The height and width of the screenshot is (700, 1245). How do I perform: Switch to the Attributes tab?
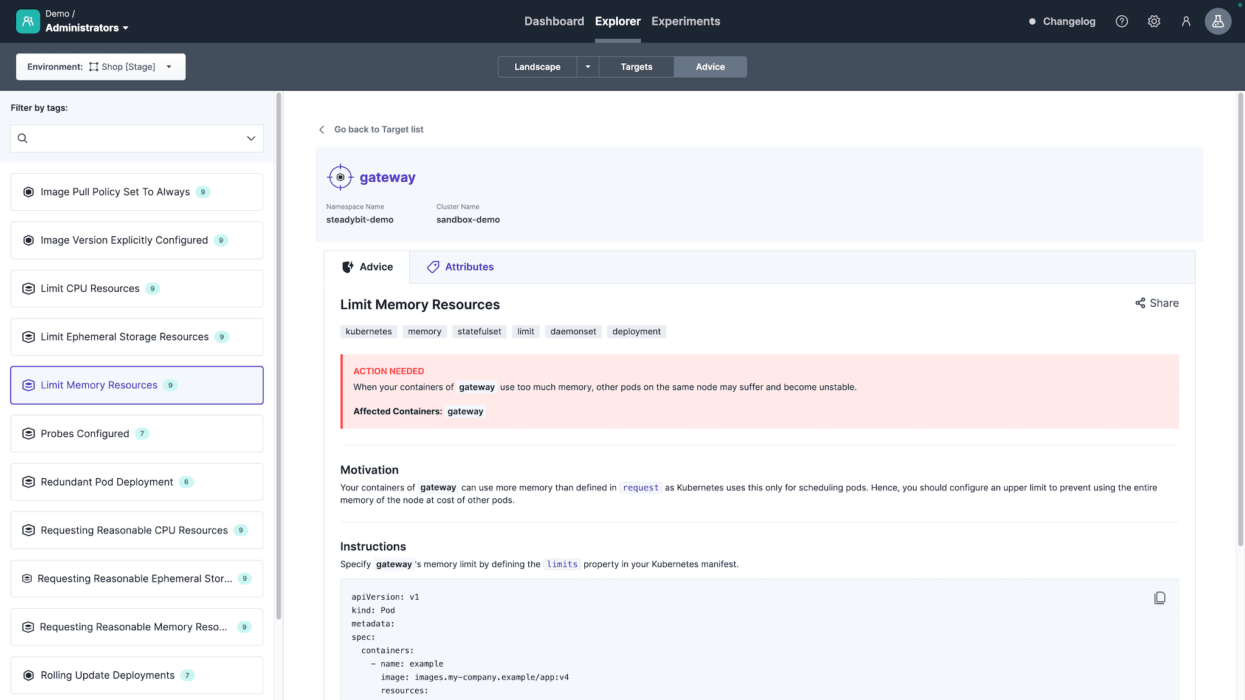[x=460, y=267]
